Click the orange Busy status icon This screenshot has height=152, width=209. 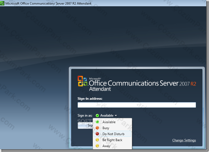98,128
